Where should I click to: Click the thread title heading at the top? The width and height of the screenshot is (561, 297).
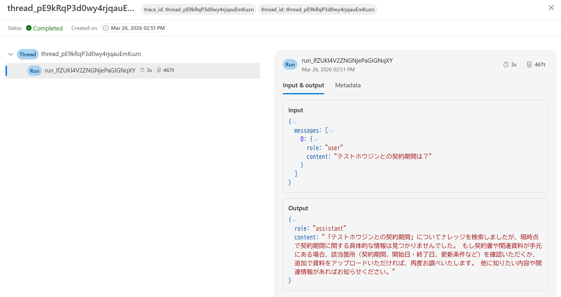click(x=71, y=8)
